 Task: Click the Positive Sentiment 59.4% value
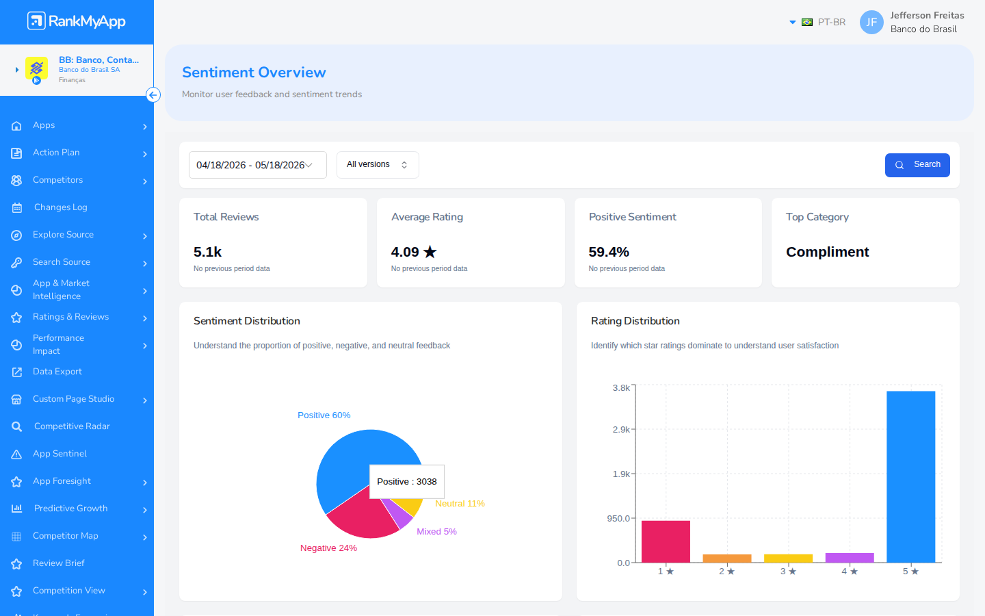(609, 252)
